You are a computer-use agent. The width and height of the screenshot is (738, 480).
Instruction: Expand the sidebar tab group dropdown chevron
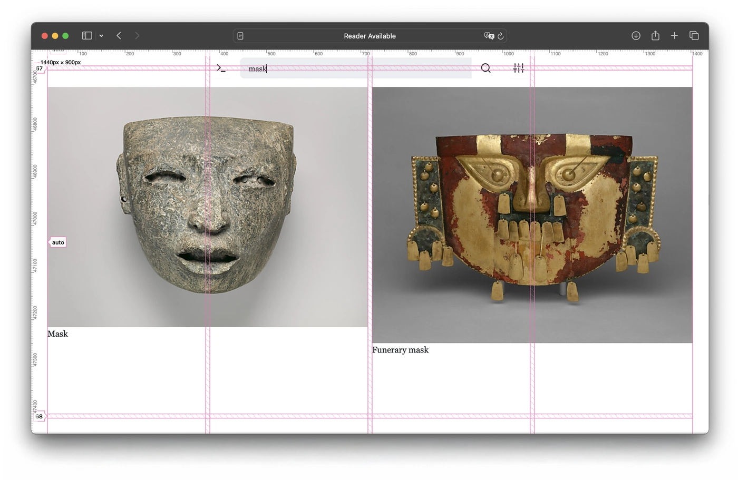(101, 36)
